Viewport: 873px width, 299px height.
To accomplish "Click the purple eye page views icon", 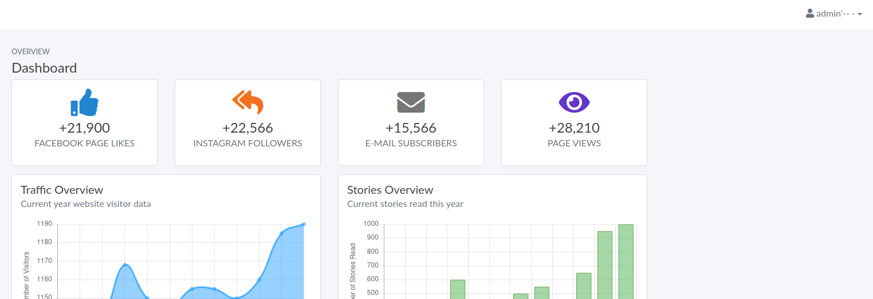I will (574, 102).
